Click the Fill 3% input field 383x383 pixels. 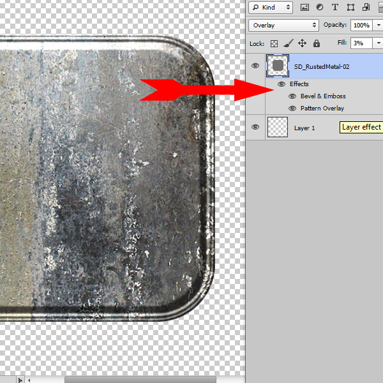pyautogui.click(x=361, y=43)
